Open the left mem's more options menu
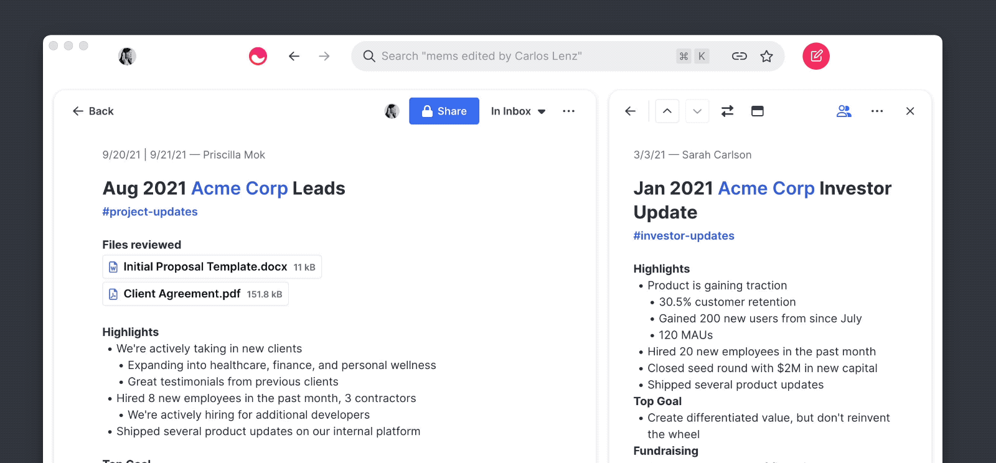The width and height of the screenshot is (996, 463). coord(568,111)
